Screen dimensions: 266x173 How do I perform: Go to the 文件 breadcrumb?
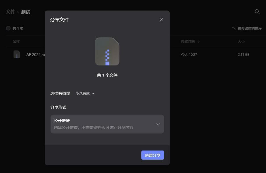tap(11, 12)
